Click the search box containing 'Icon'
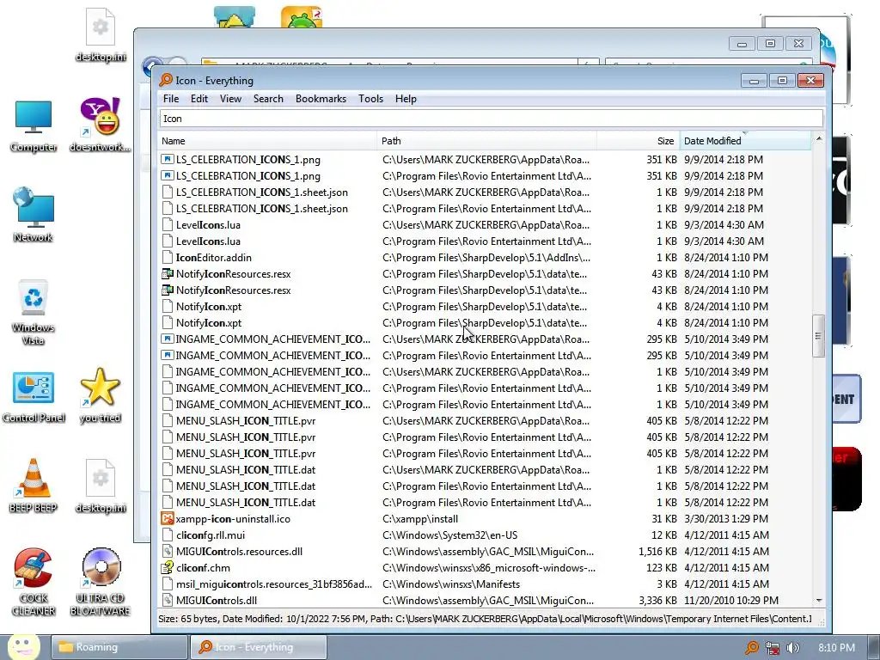 (491, 119)
